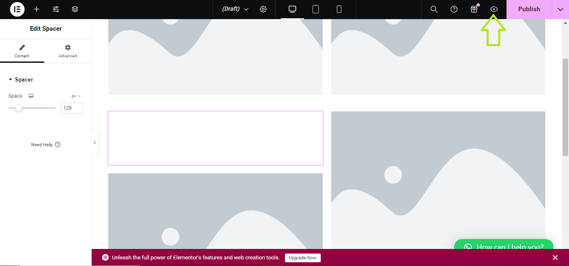Open the Help question mark icon
569x266 pixels.
pyautogui.click(x=454, y=9)
